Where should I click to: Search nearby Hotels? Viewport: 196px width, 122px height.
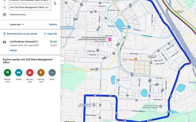coord(19,73)
